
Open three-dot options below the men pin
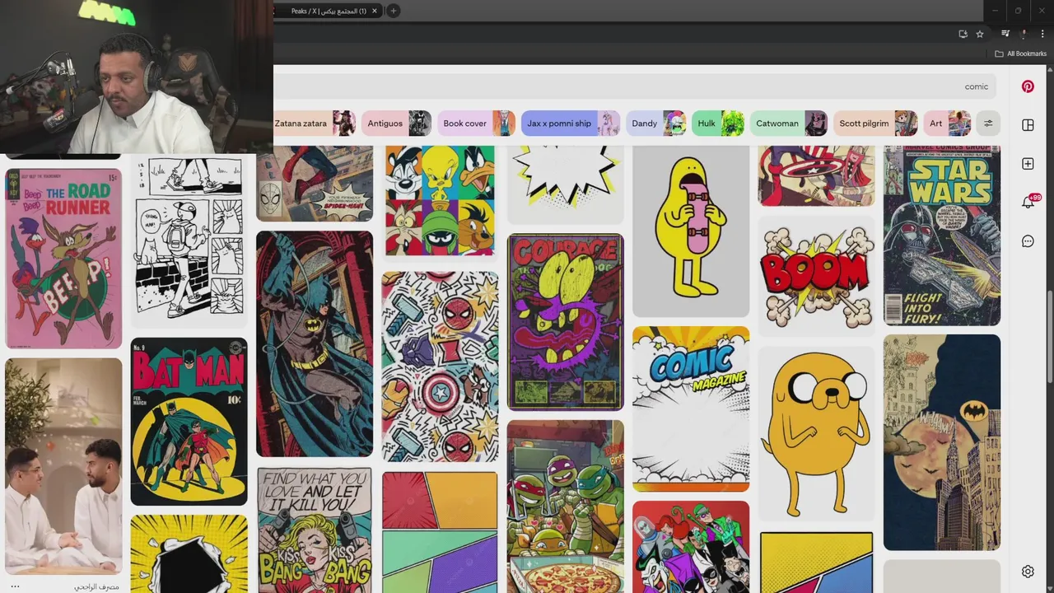15,586
